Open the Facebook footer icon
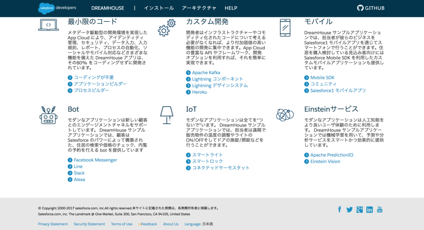This screenshot has height=230, width=424. click(x=340, y=209)
